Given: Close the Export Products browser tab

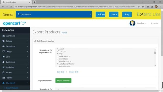Looking at the screenshot, I should (30, 2).
